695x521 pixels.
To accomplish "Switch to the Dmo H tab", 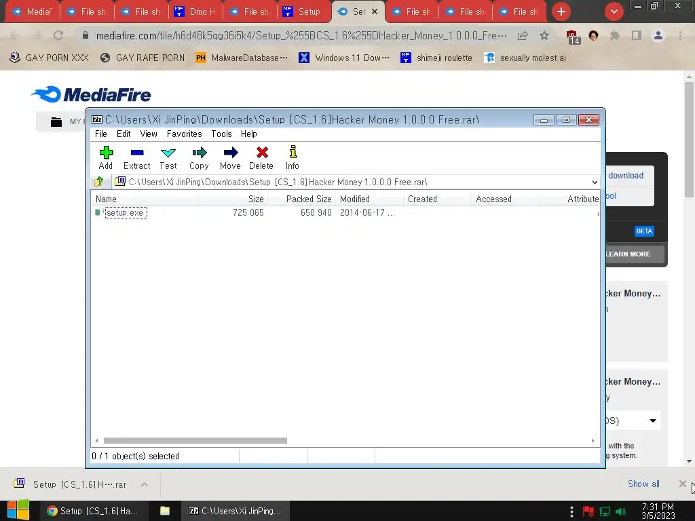I will [x=195, y=12].
